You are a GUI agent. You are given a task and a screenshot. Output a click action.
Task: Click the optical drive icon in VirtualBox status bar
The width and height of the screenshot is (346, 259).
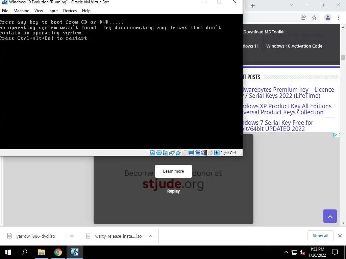click(x=159, y=153)
